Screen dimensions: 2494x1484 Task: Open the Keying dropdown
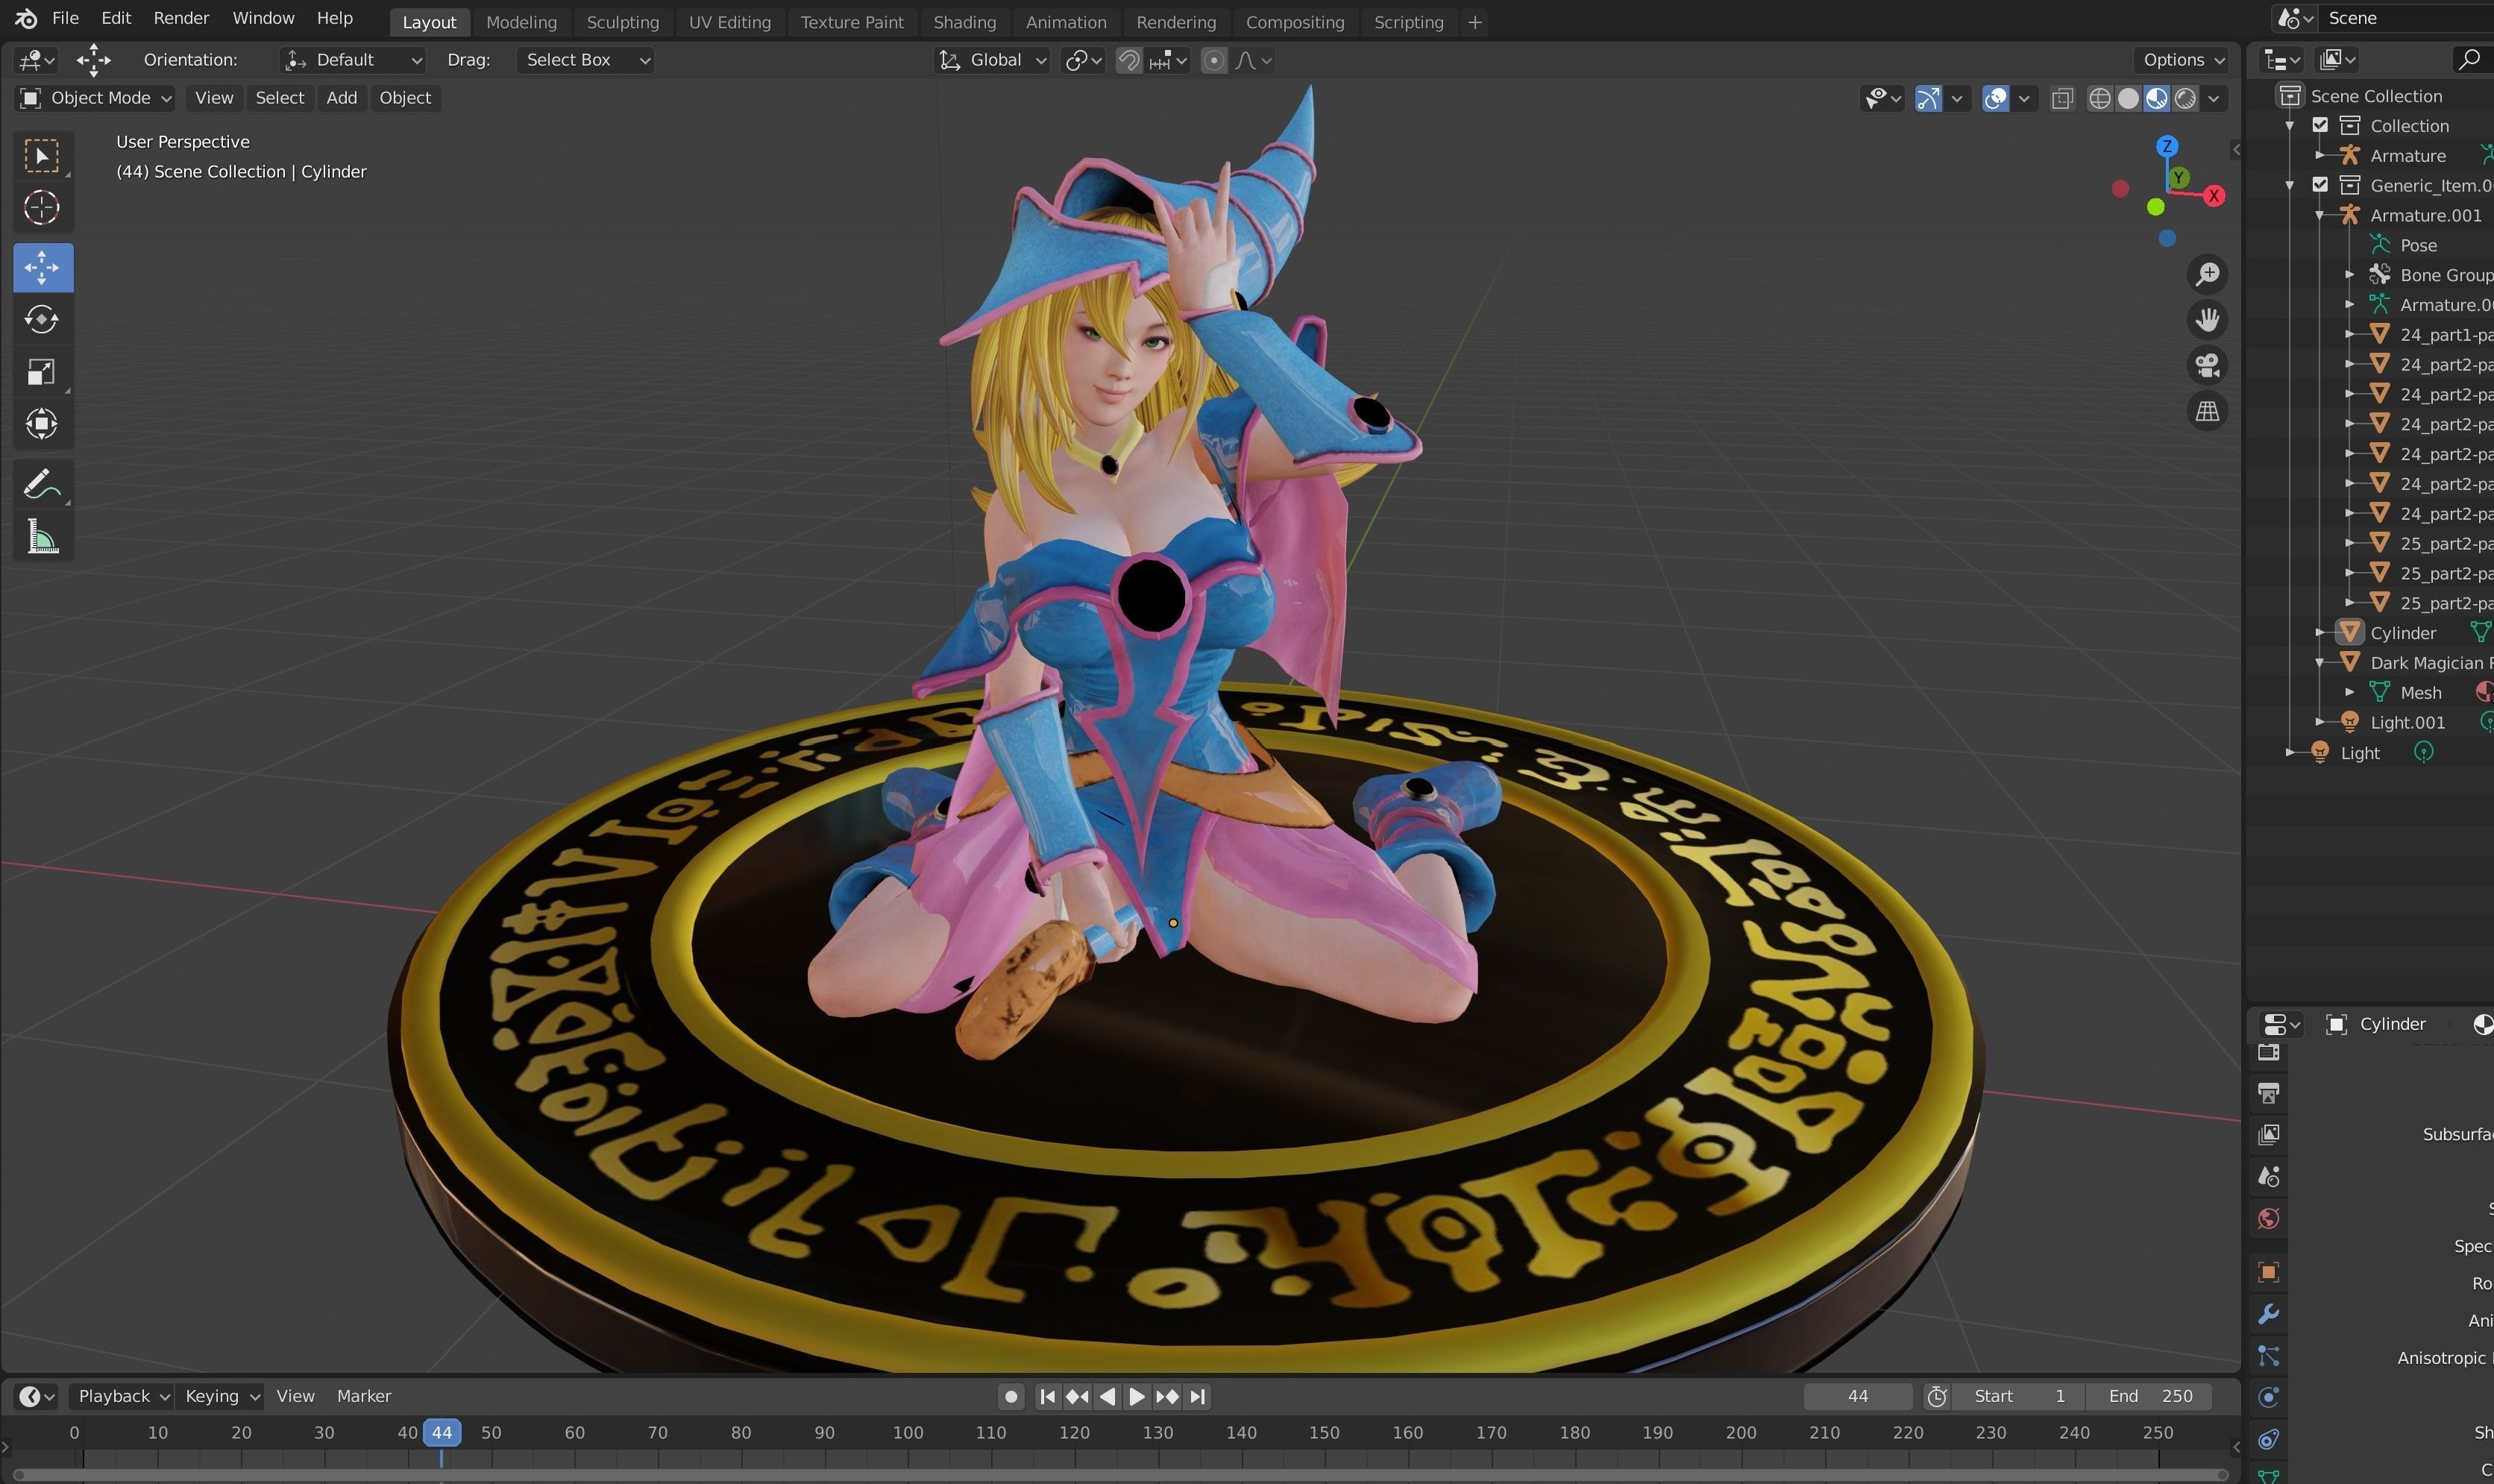click(221, 1396)
